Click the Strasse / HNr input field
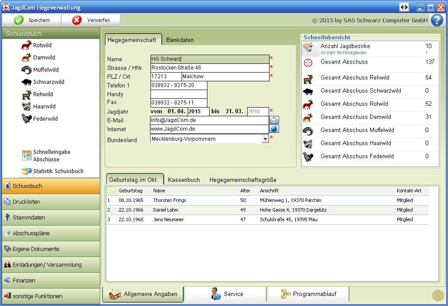 [x=210, y=68]
